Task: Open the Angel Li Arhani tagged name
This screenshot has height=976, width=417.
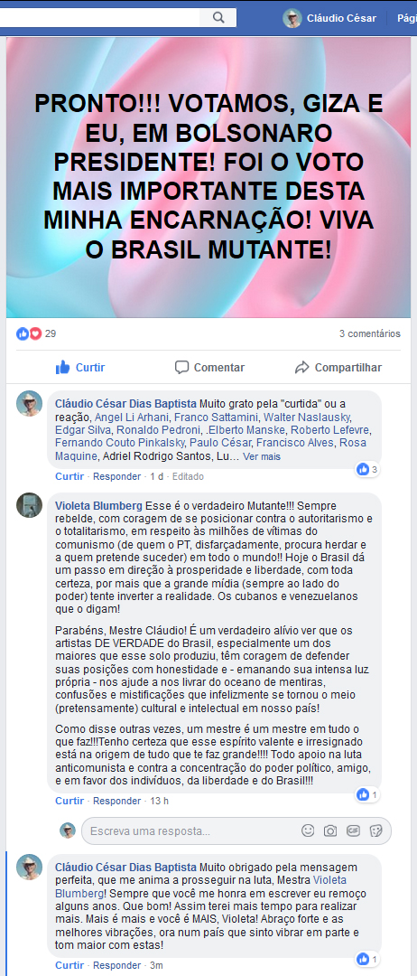Action: [x=131, y=417]
